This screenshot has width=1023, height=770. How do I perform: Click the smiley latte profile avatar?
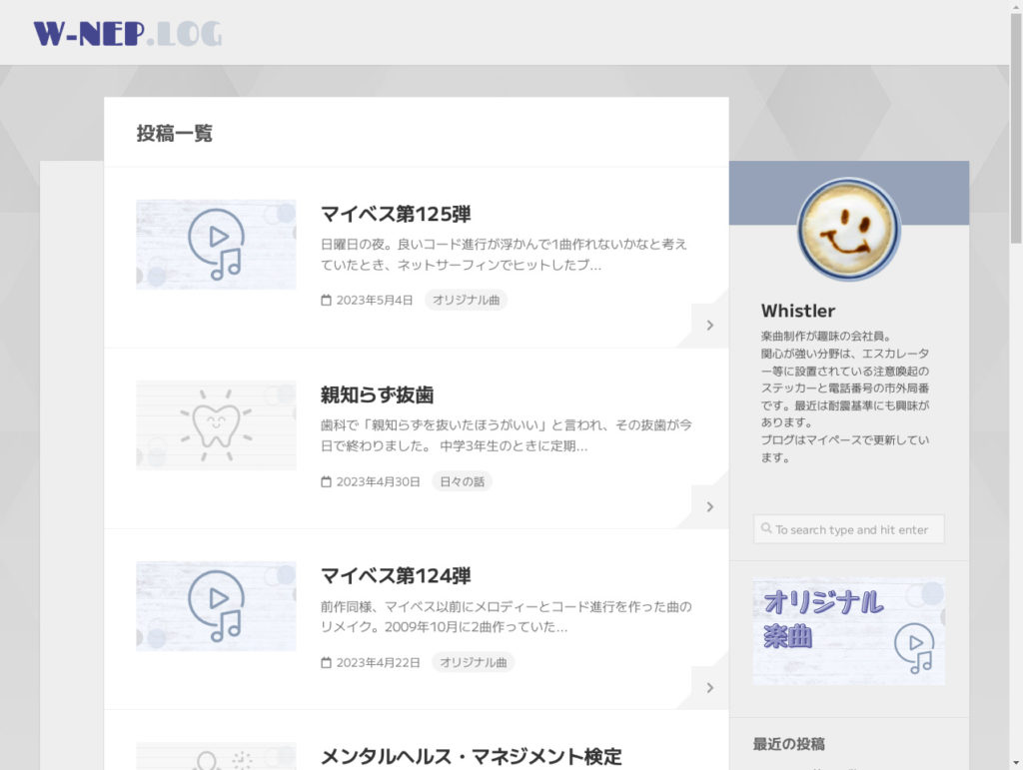click(848, 230)
